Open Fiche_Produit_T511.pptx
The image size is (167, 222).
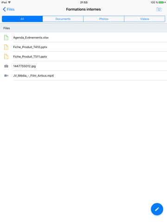click(x=83, y=56)
